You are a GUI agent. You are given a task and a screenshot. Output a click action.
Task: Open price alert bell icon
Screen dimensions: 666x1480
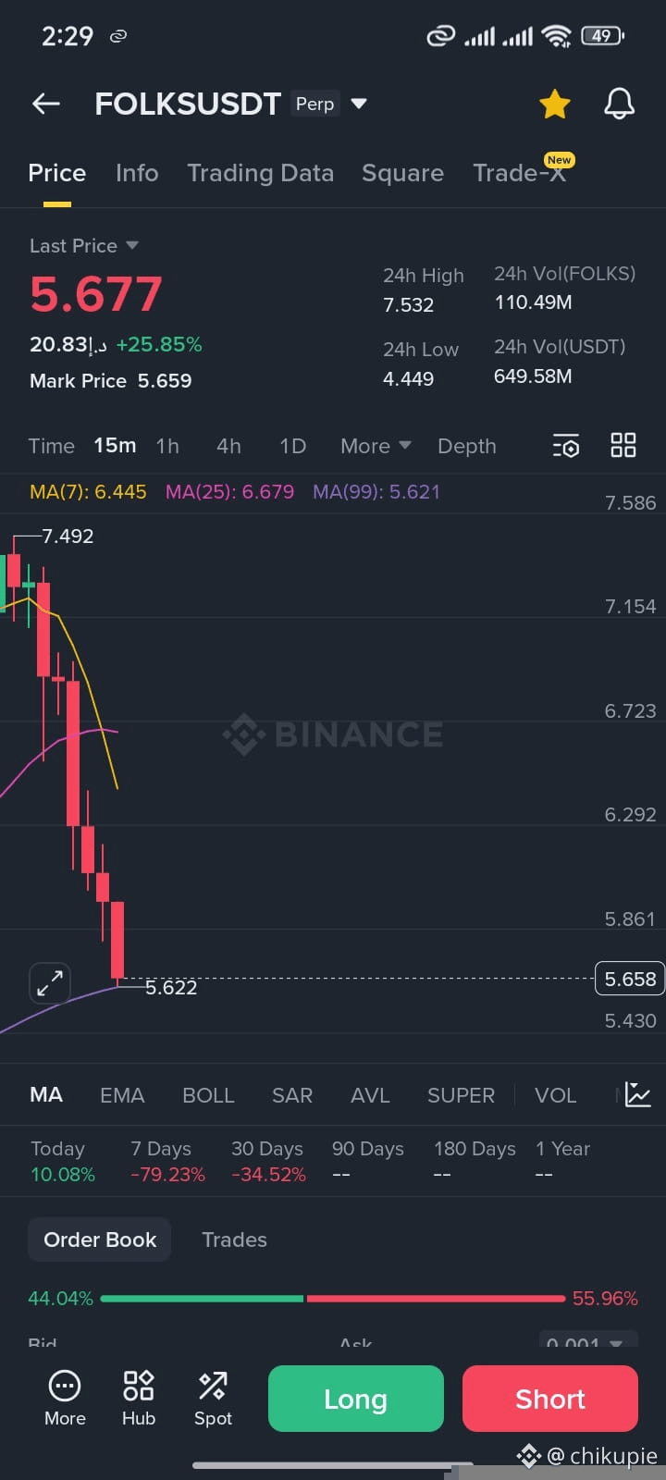(x=619, y=104)
